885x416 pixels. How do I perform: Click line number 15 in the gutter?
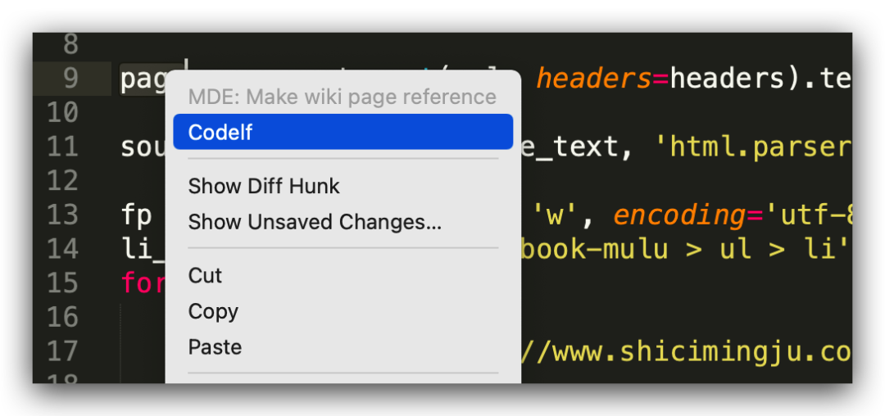62,283
